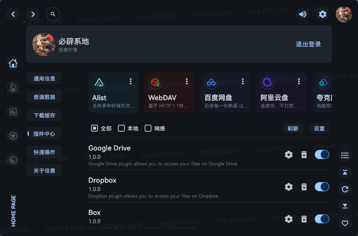This screenshot has width=358, height=236.
Task: Click the 退出登录 logout link
Action: pos(308,44)
